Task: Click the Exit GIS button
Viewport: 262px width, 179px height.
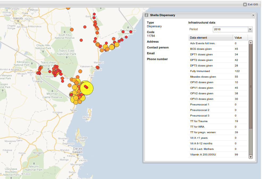Action: (x=250, y=5)
